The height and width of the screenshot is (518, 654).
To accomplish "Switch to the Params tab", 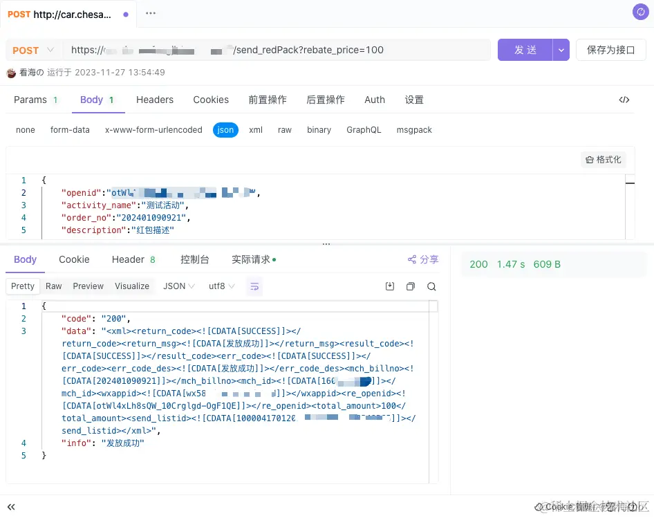I will 36,100.
